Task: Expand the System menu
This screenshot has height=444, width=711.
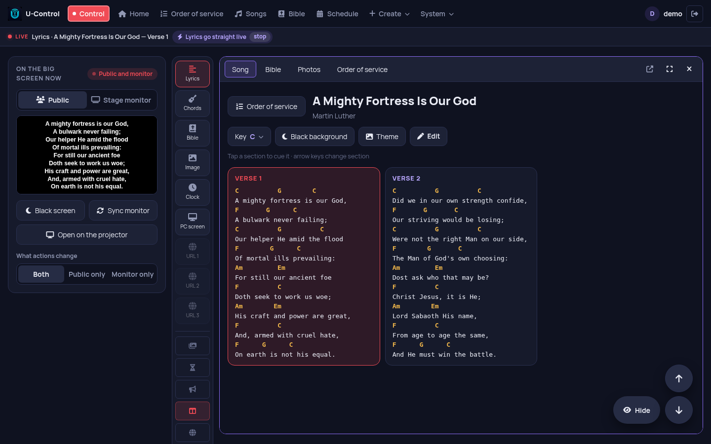Action: [437, 14]
